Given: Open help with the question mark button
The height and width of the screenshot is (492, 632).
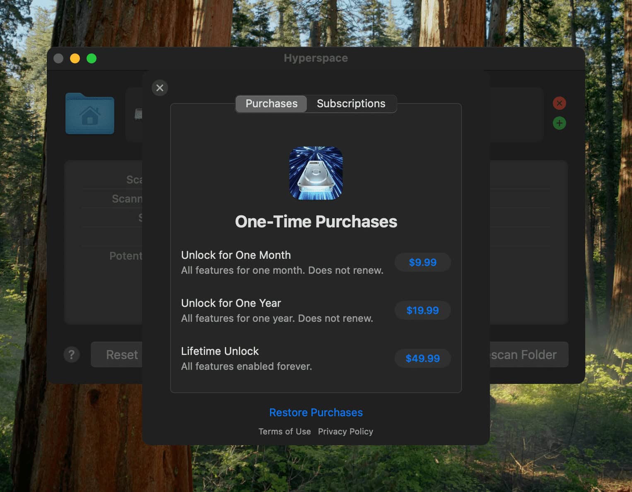Looking at the screenshot, I should pyautogui.click(x=72, y=355).
